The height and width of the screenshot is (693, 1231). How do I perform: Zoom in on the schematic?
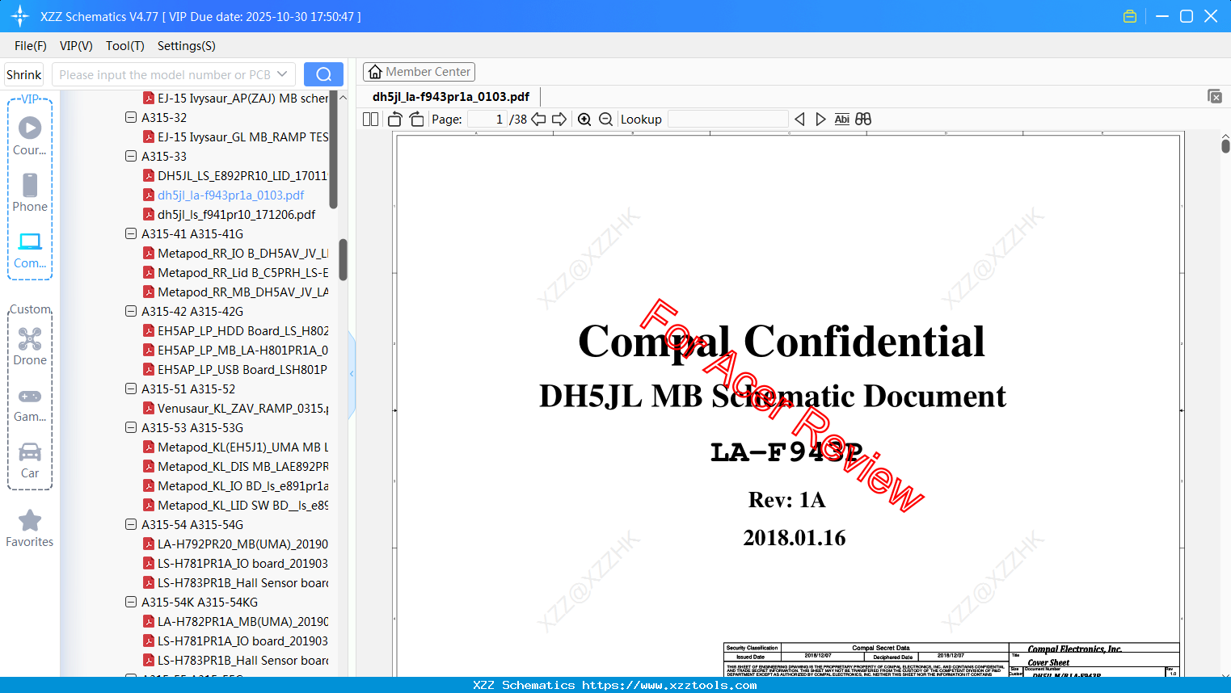(584, 120)
